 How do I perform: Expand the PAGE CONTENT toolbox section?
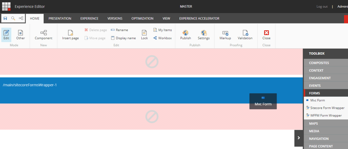(326, 146)
